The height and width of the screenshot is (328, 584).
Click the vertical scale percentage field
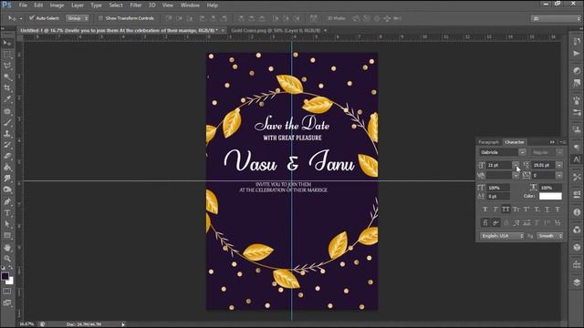[x=498, y=188]
